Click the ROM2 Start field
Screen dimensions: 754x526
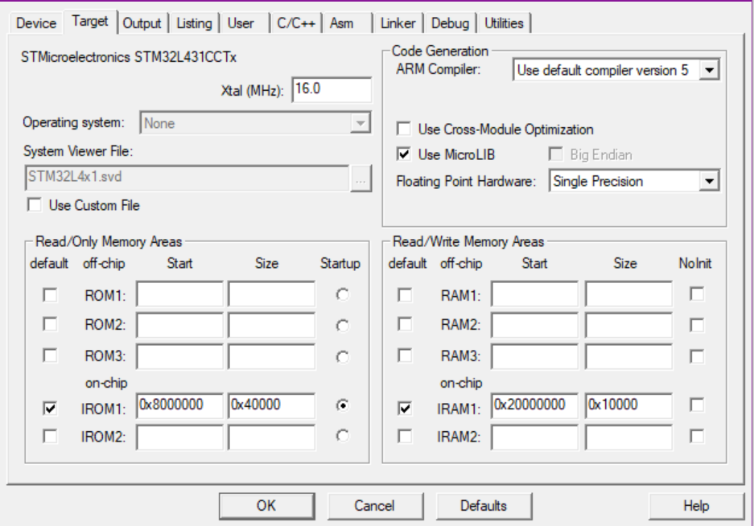click(179, 325)
